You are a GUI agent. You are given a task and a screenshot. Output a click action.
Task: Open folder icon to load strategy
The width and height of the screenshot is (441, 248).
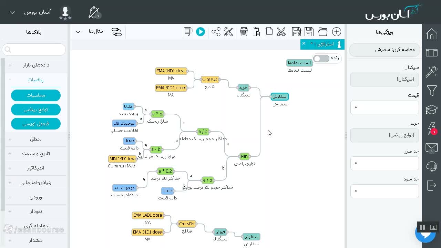[323, 32]
